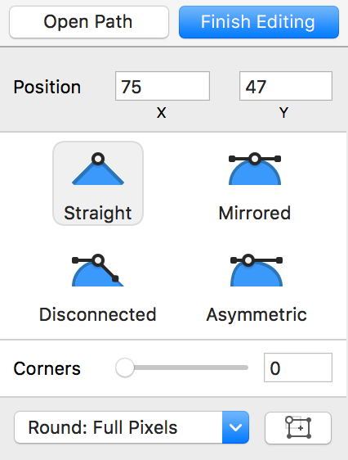Pick the Asymmetric point type icon

[257, 270]
